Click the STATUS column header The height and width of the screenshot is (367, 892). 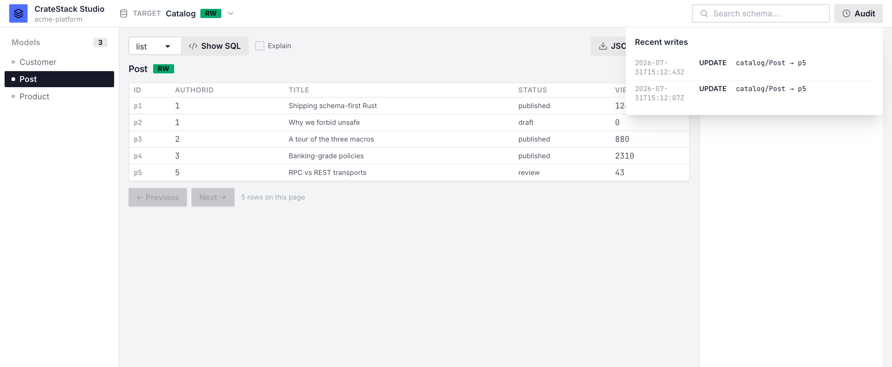pos(532,90)
